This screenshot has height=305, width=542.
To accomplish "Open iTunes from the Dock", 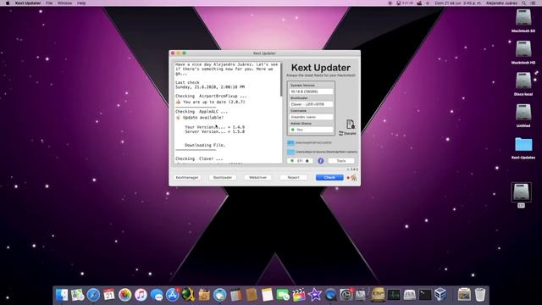I will pos(141,295).
